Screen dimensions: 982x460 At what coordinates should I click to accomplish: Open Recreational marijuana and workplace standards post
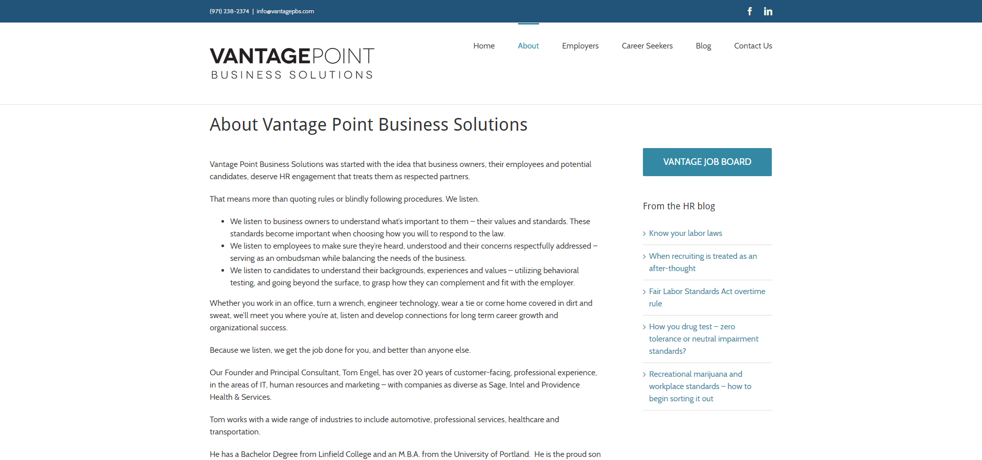tap(700, 386)
